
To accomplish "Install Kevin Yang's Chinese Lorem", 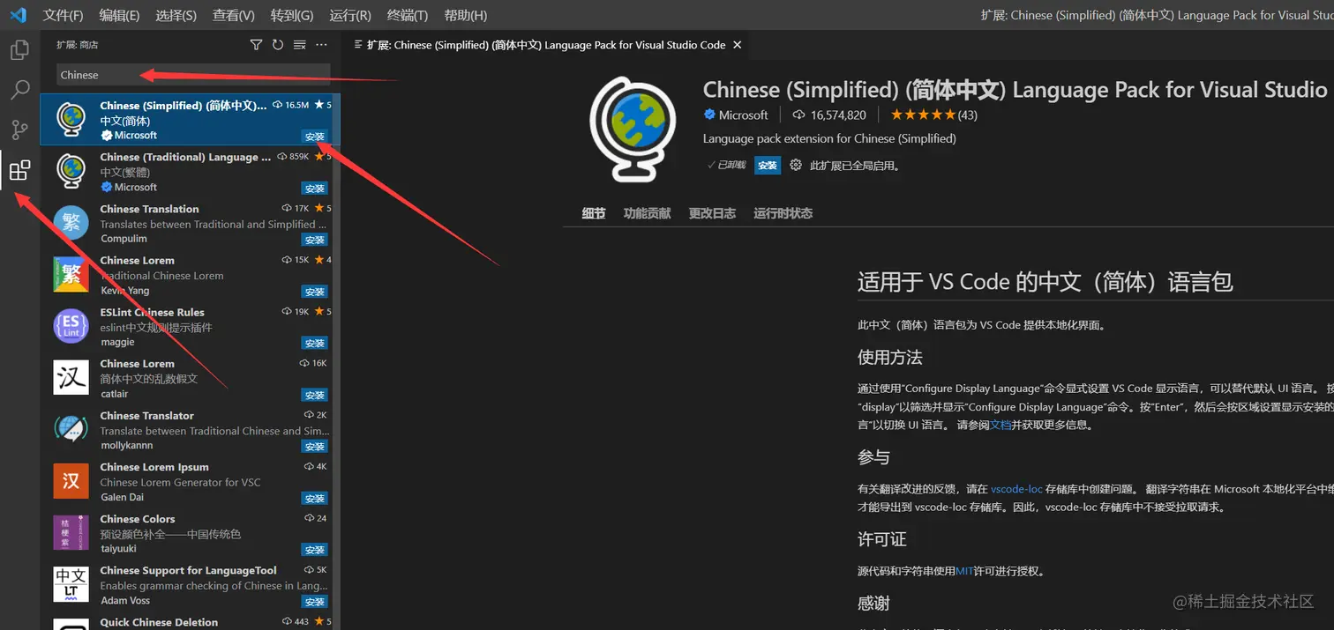I will (x=315, y=292).
